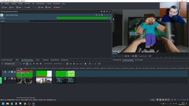Click the favorite effects star icon
The width and height of the screenshot is (189, 106).
click(x=85, y=64)
